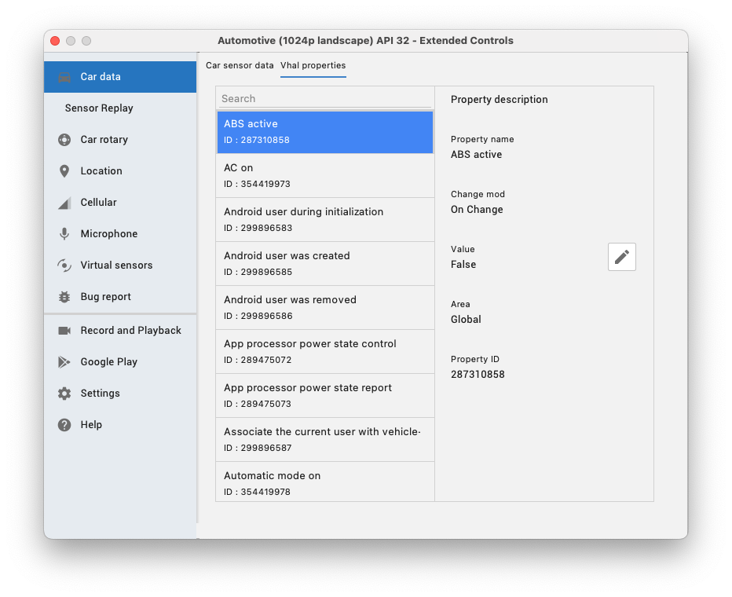Click the property Search field
This screenshot has height=597, width=732.
point(324,99)
